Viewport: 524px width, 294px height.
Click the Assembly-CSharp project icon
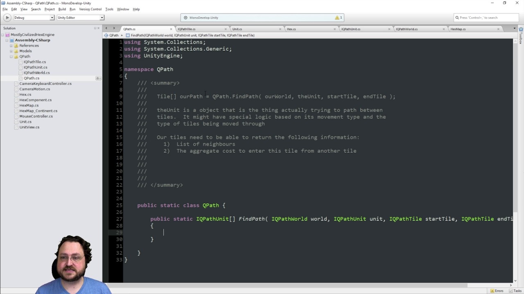click(12, 40)
